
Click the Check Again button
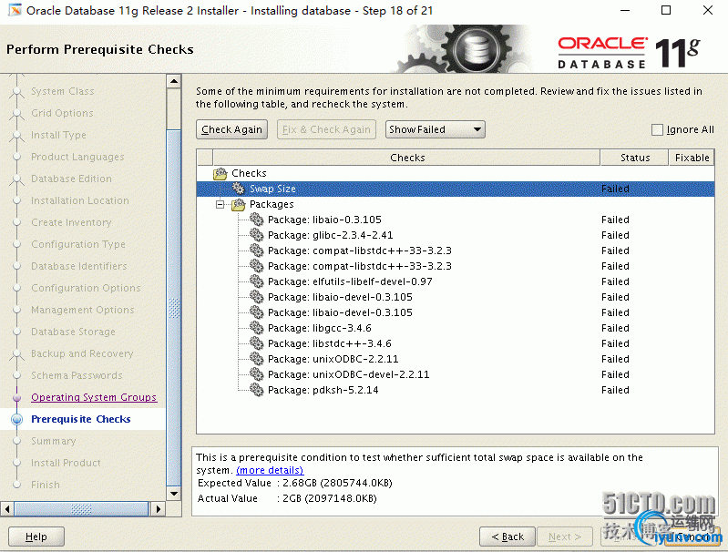point(231,129)
